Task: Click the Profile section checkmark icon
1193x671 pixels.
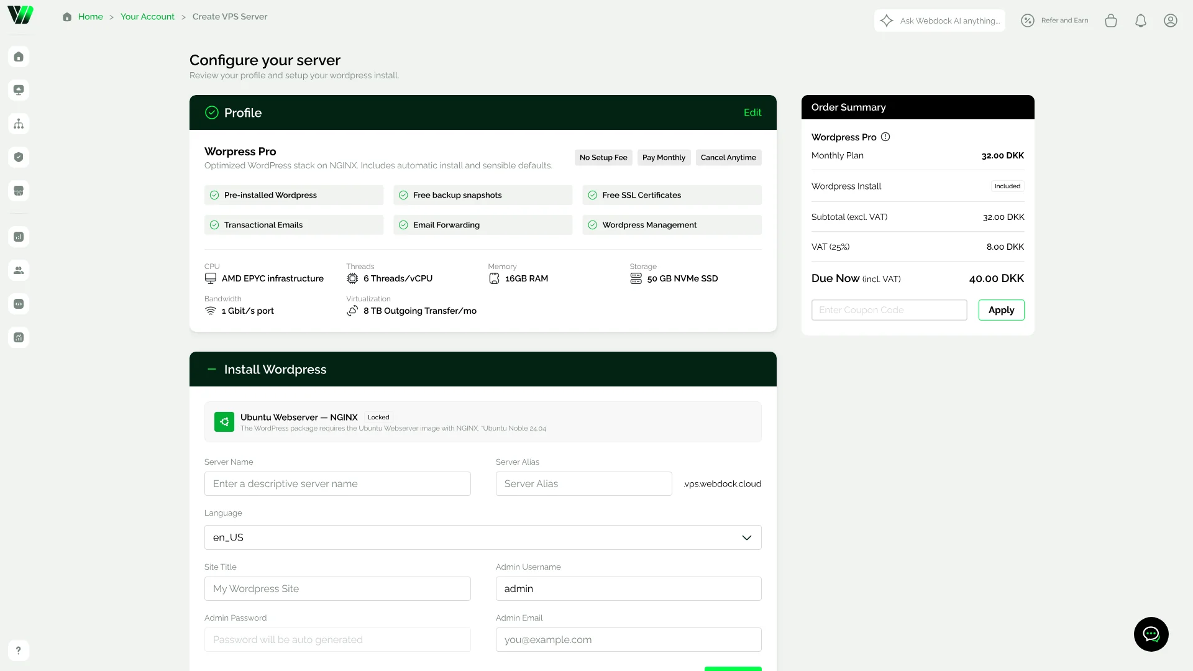Action: [212, 112]
